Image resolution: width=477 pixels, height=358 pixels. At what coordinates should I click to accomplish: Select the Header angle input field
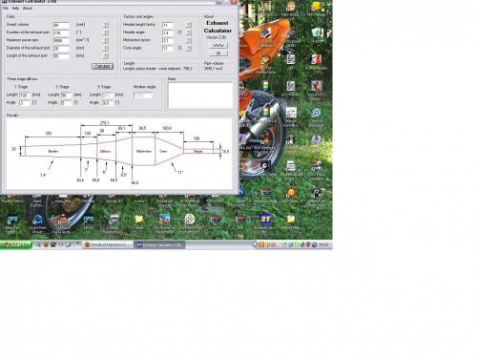(x=168, y=32)
